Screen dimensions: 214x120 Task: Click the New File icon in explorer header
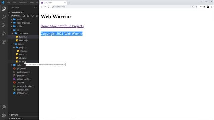click(x=24, y=16)
